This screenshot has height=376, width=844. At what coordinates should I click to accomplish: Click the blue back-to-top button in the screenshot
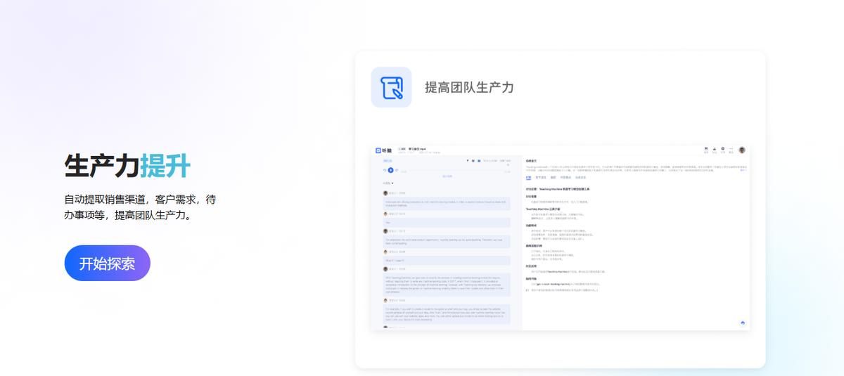[x=742, y=323]
